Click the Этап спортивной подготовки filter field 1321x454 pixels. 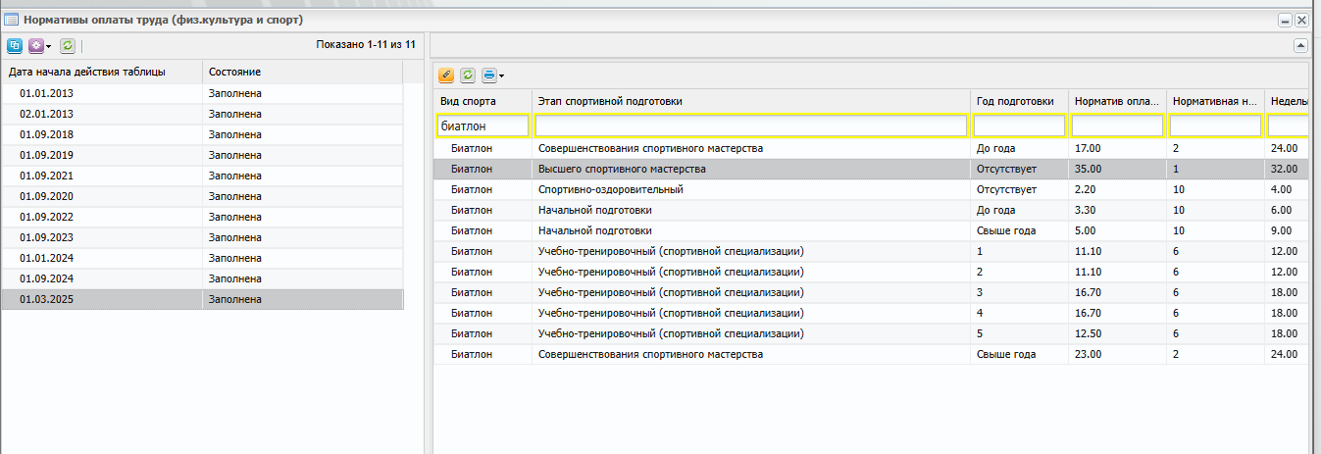click(751, 126)
